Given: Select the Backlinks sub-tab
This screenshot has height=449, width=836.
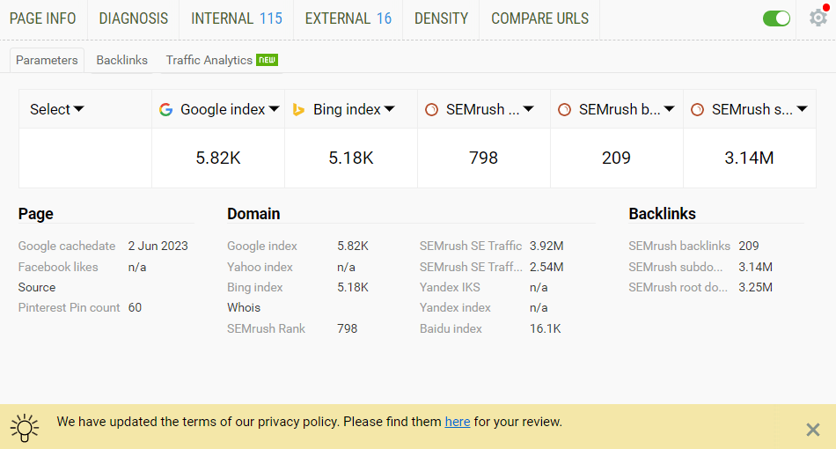Looking at the screenshot, I should click(121, 60).
